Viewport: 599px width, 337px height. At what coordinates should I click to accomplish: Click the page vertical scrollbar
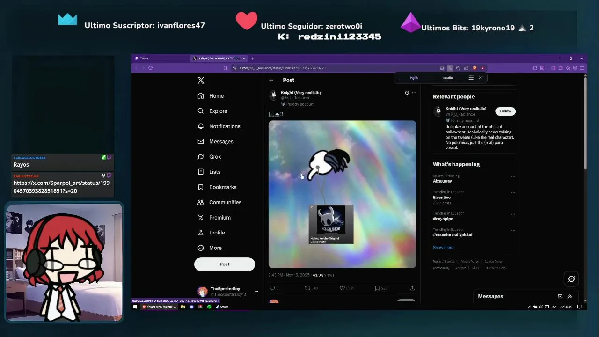point(585,123)
